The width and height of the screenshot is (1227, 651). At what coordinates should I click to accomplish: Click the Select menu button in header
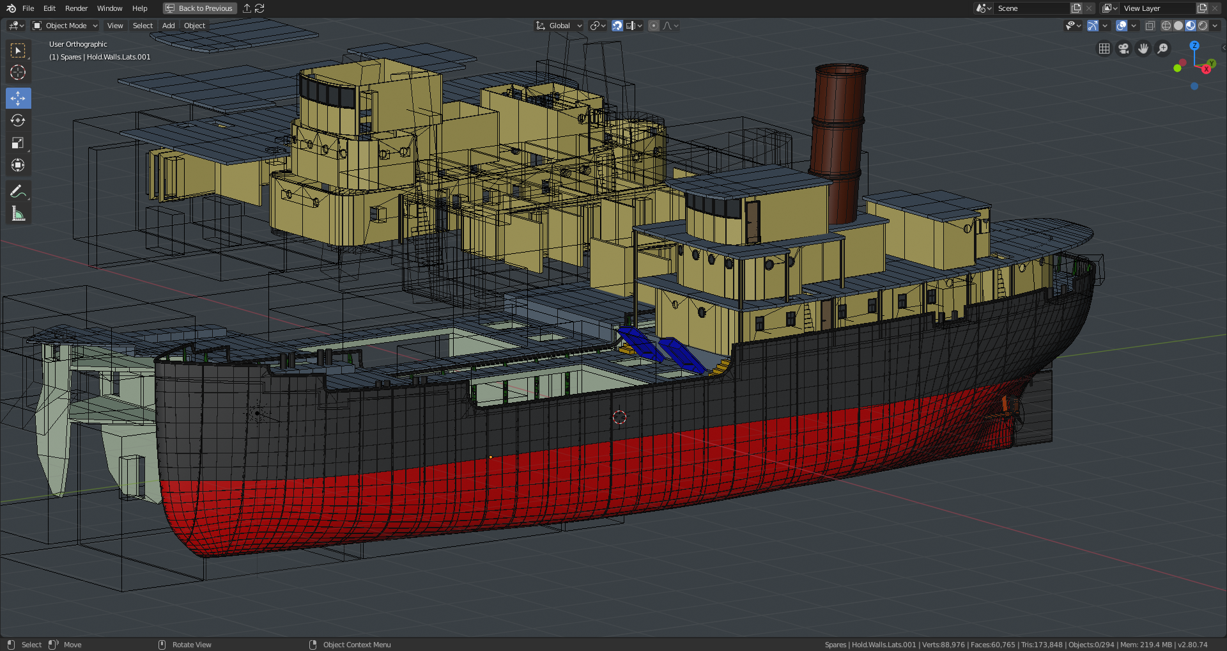click(x=143, y=26)
